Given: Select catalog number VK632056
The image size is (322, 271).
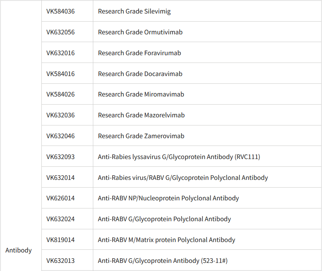Looking at the screenshot, I should pyautogui.click(x=60, y=32).
